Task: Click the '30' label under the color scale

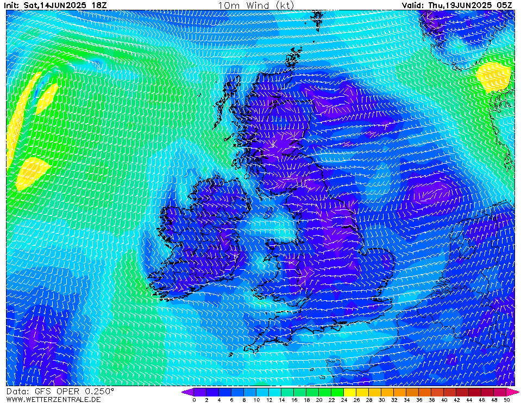Action: [381, 400]
